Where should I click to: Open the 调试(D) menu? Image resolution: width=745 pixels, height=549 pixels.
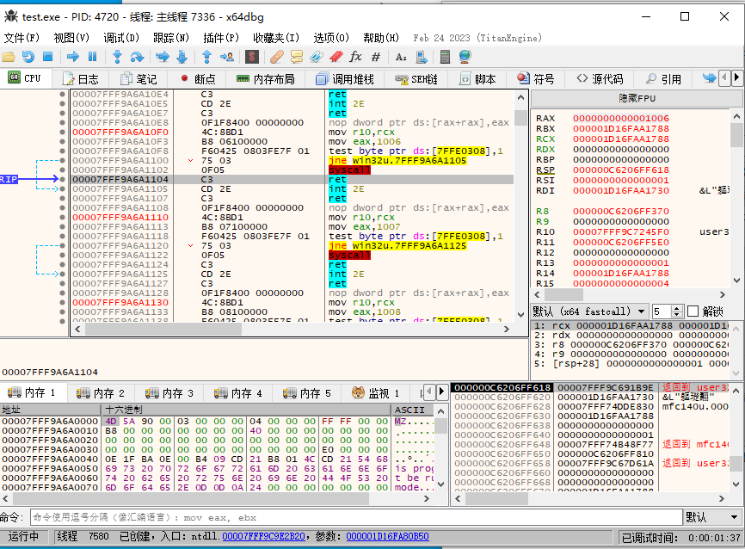coord(121,38)
